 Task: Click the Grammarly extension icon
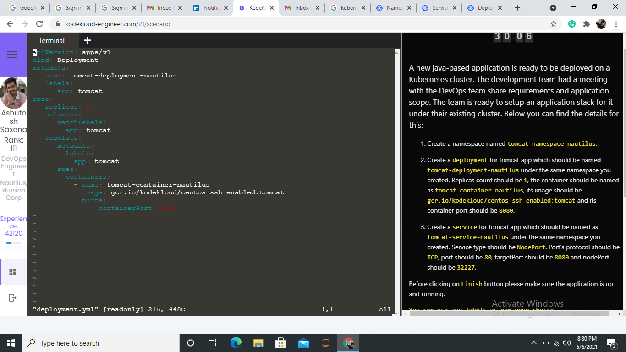[572, 24]
